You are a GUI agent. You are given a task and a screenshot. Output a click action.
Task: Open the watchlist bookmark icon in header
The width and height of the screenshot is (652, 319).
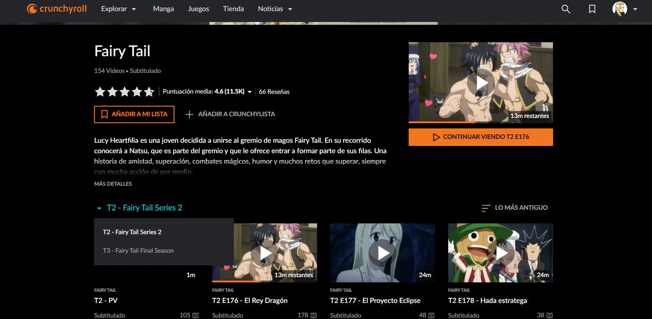click(x=592, y=9)
